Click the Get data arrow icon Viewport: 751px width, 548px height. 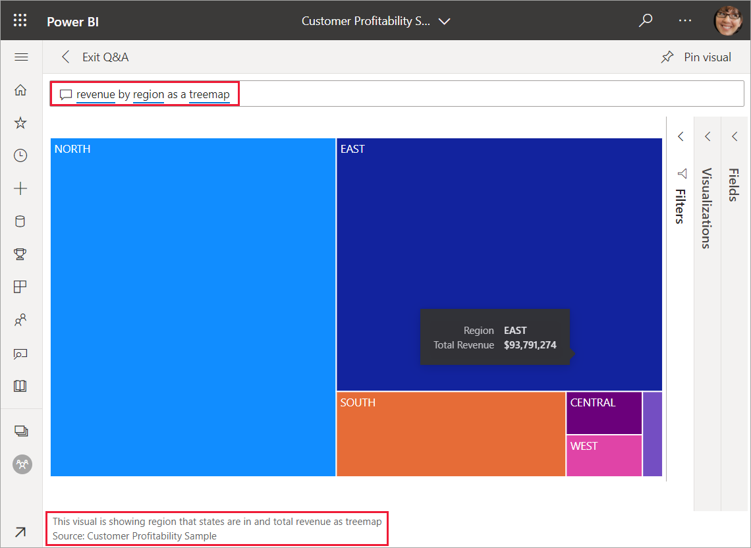point(20,532)
